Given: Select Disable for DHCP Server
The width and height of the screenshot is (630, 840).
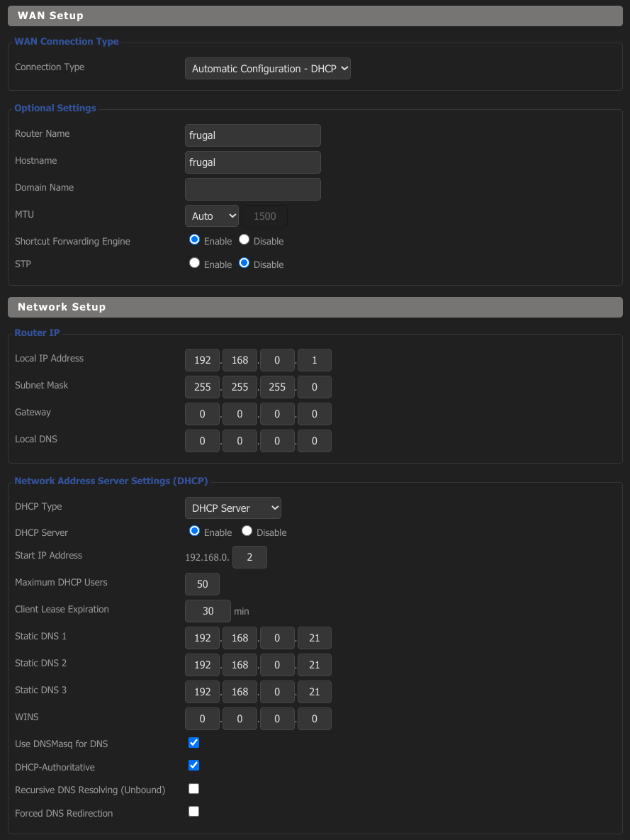Looking at the screenshot, I should tap(247, 532).
